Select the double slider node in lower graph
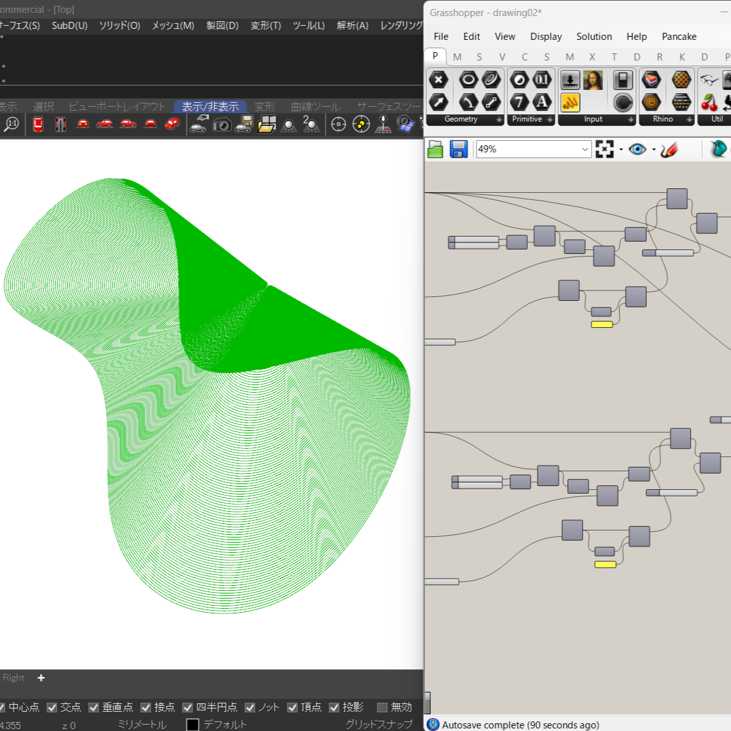The height and width of the screenshot is (731, 731). 477,482
